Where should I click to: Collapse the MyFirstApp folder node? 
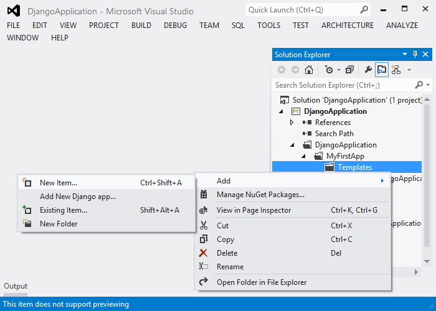tap(303, 156)
